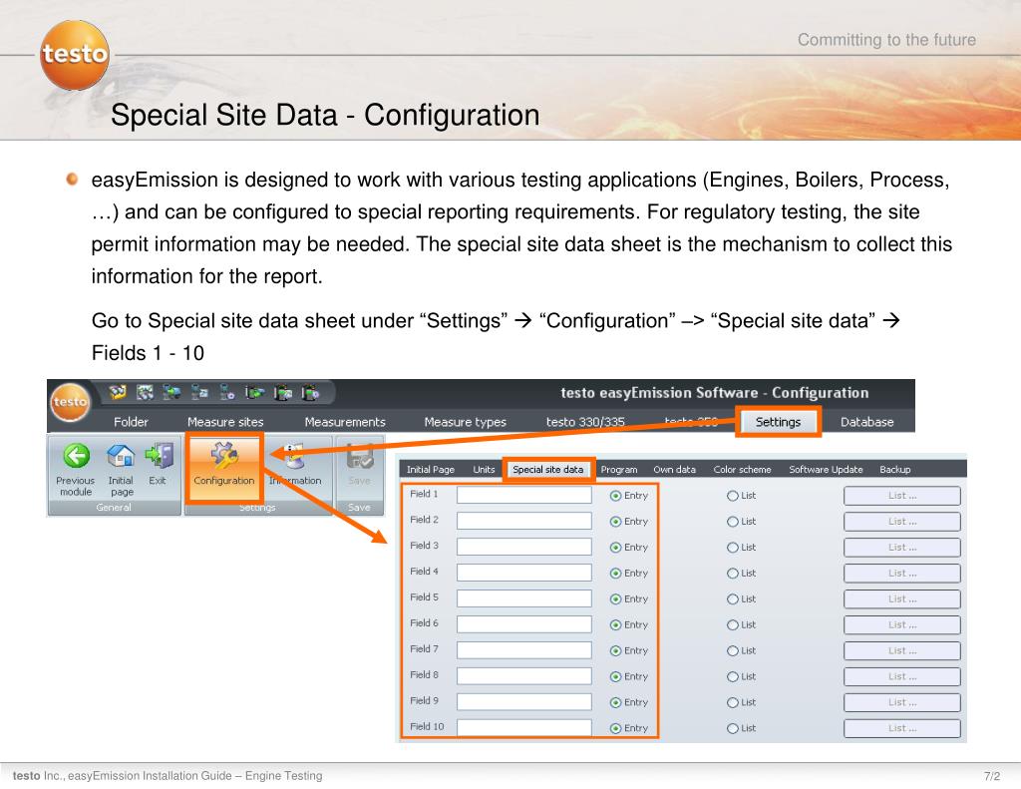Choose List option for Field 5
This screenshot has height=789, width=1021.
(x=733, y=599)
